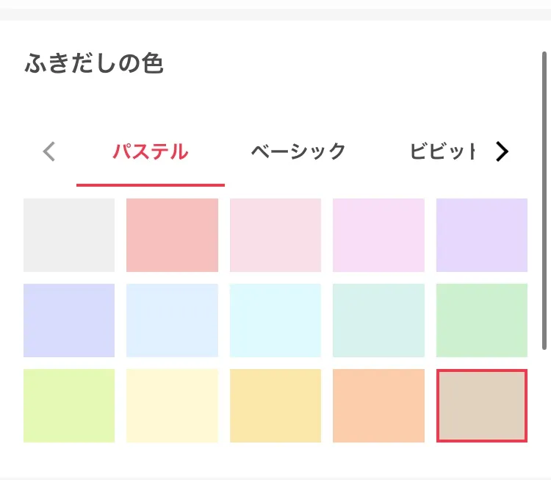Select the pale mint teal swatch

point(378,320)
